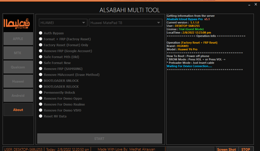Open the HUAWEI brand dropdown

coord(63,22)
